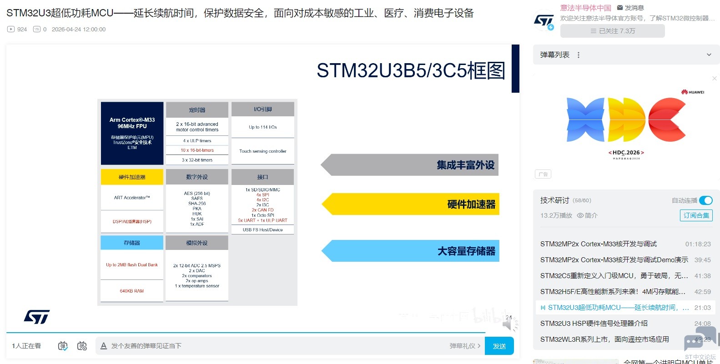Open the ST uploader avatar
This screenshot has height=364, width=720.
click(544, 20)
